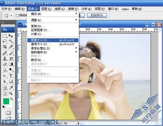Screen dimensions: 163x126
Task: Choose 画布大小 (S) menu entry
Action: pyautogui.click(x=53, y=44)
